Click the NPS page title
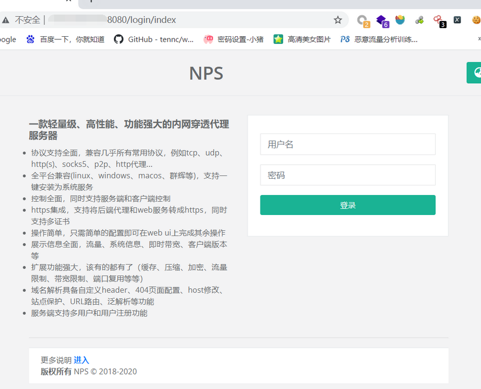This screenshot has height=389, width=481. point(206,73)
